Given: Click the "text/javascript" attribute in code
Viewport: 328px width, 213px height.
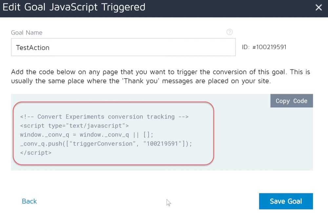Looking at the screenshot, I should (98, 126).
